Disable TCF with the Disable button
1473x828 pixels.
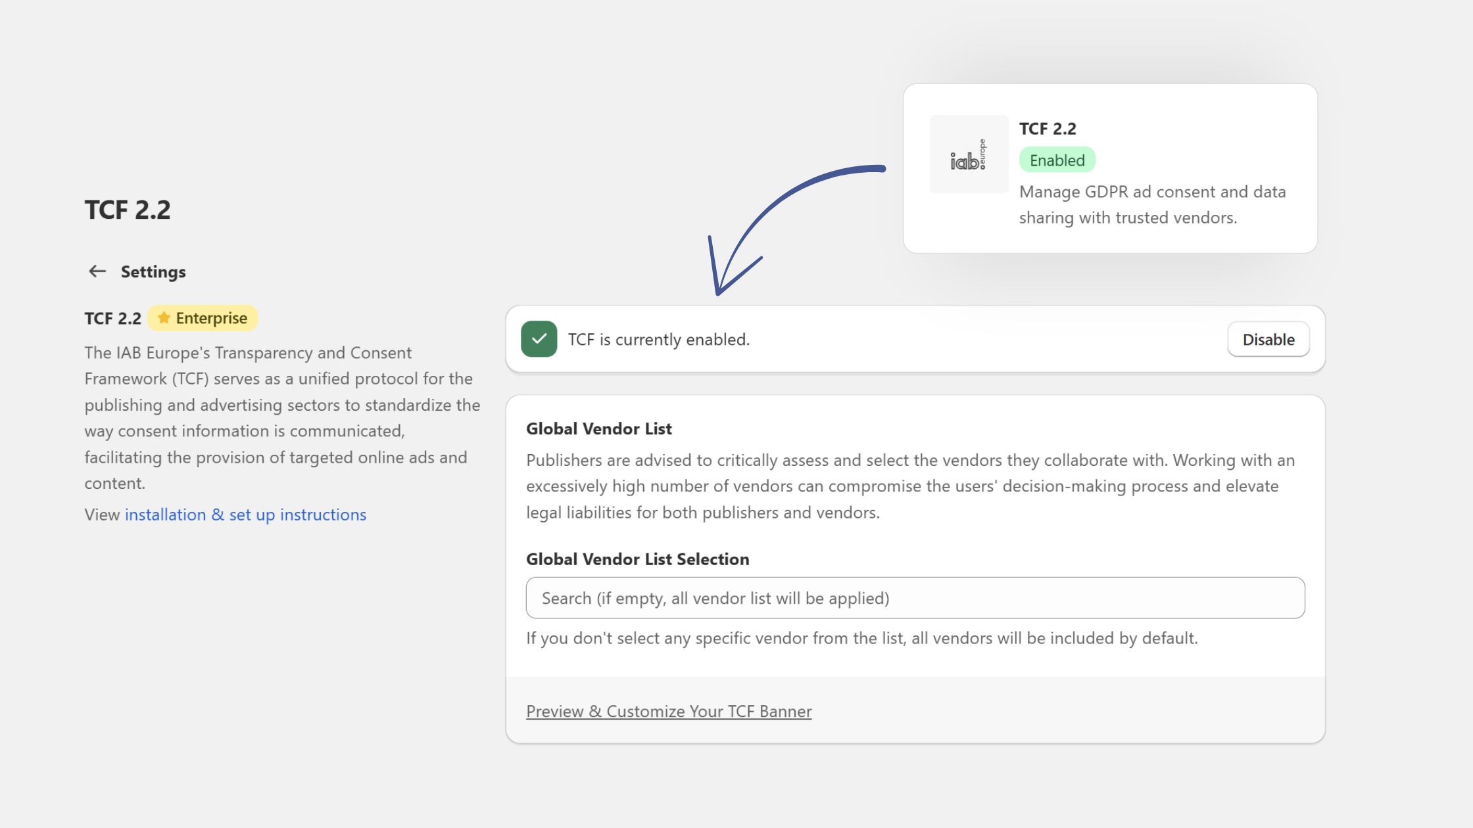(x=1268, y=339)
